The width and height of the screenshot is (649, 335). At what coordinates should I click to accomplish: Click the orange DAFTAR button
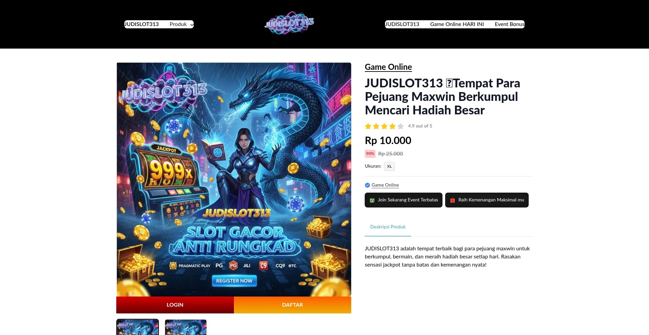292,305
